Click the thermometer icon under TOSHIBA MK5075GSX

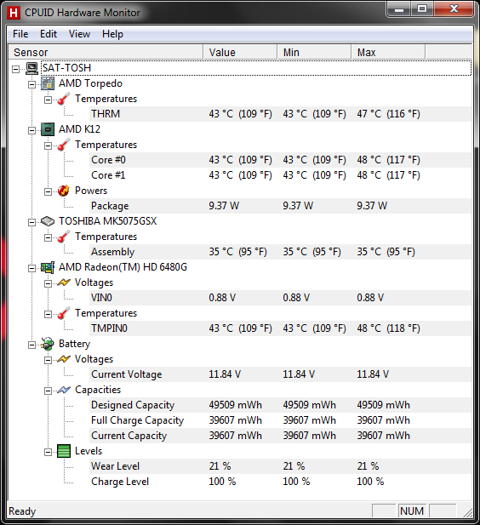64,237
